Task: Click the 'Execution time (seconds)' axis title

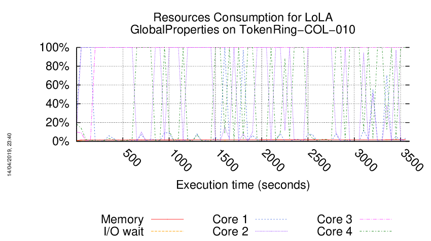Action: tap(243, 185)
